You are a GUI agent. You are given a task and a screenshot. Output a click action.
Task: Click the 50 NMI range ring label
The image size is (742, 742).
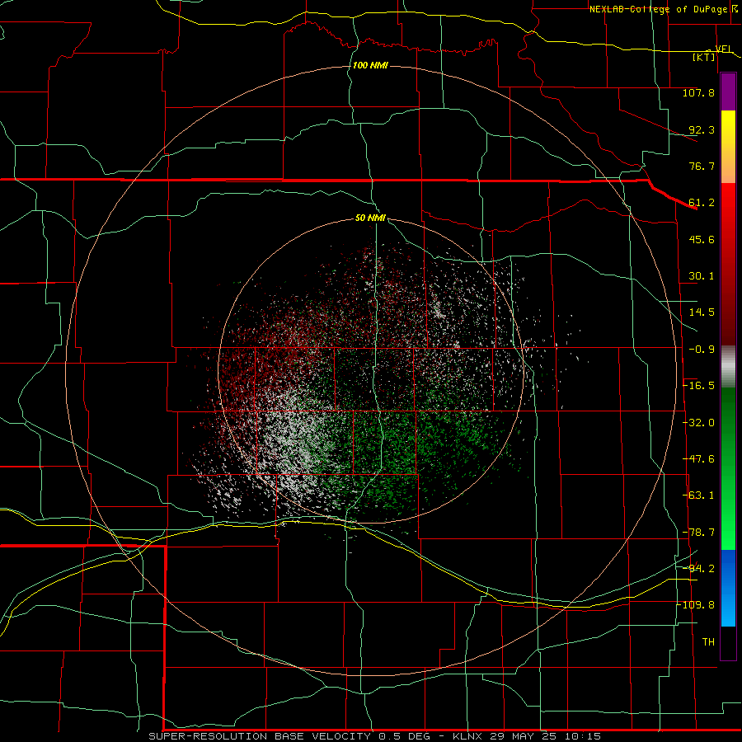coord(370,218)
